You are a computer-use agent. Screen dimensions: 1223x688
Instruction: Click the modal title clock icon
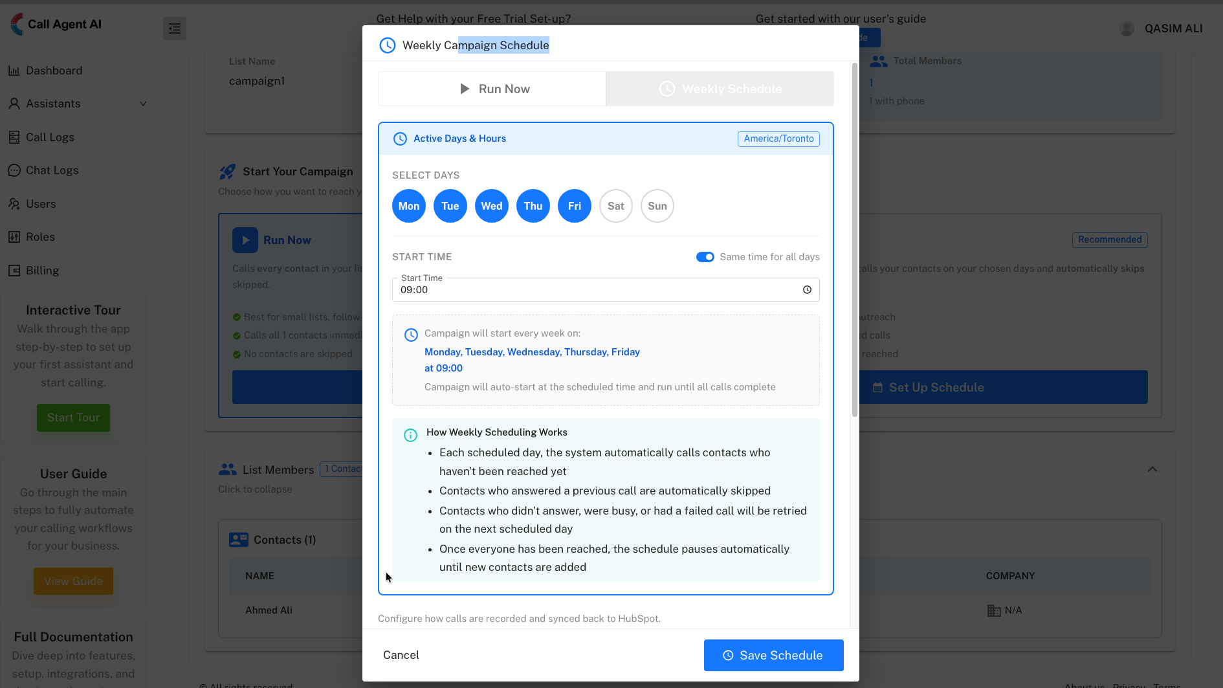pyautogui.click(x=388, y=45)
